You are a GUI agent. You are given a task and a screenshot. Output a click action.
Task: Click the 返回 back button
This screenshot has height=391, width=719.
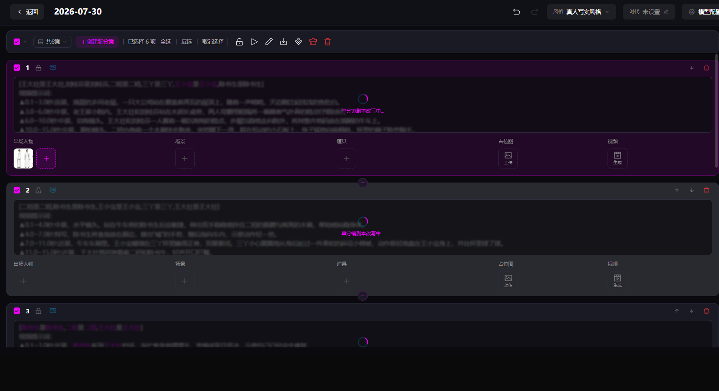27,12
